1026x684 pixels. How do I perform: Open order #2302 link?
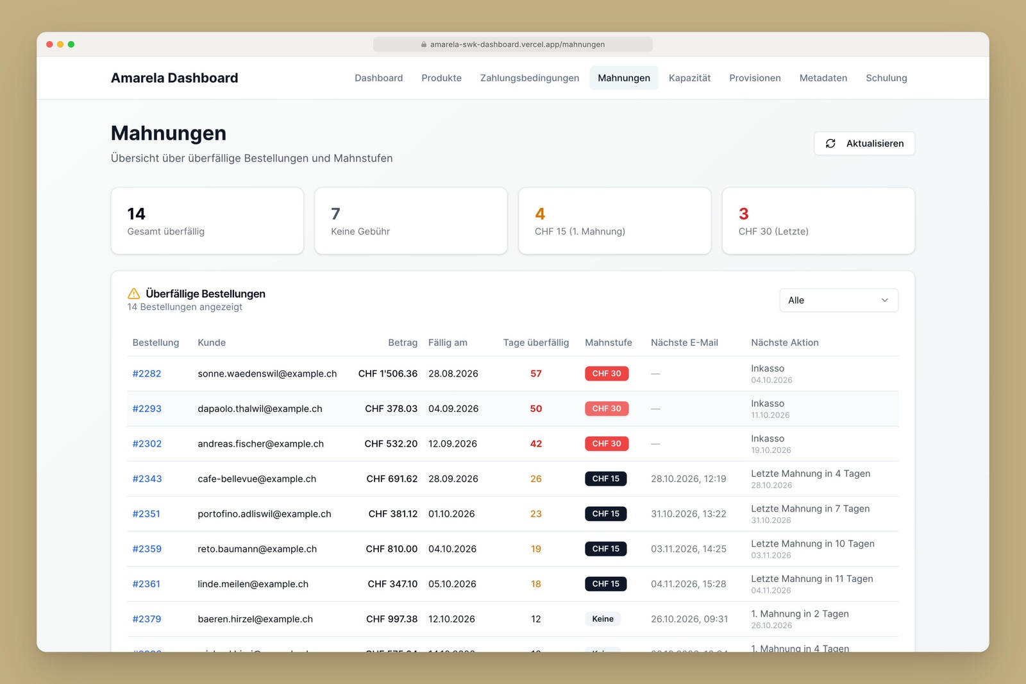[x=147, y=444]
